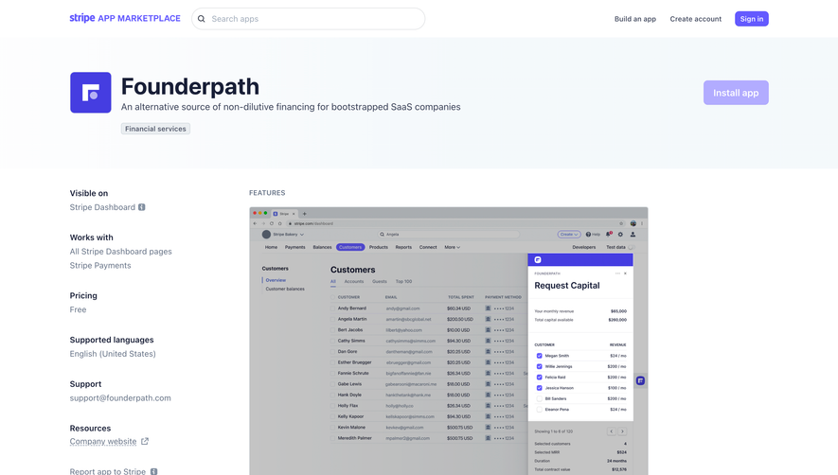In features screenshot, open the Customers nav tab

[350, 247]
